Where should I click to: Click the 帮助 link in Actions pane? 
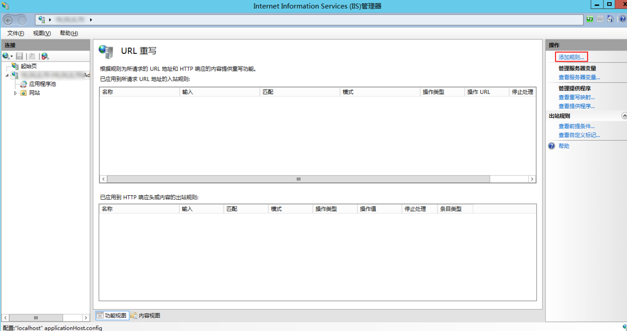point(564,146)
